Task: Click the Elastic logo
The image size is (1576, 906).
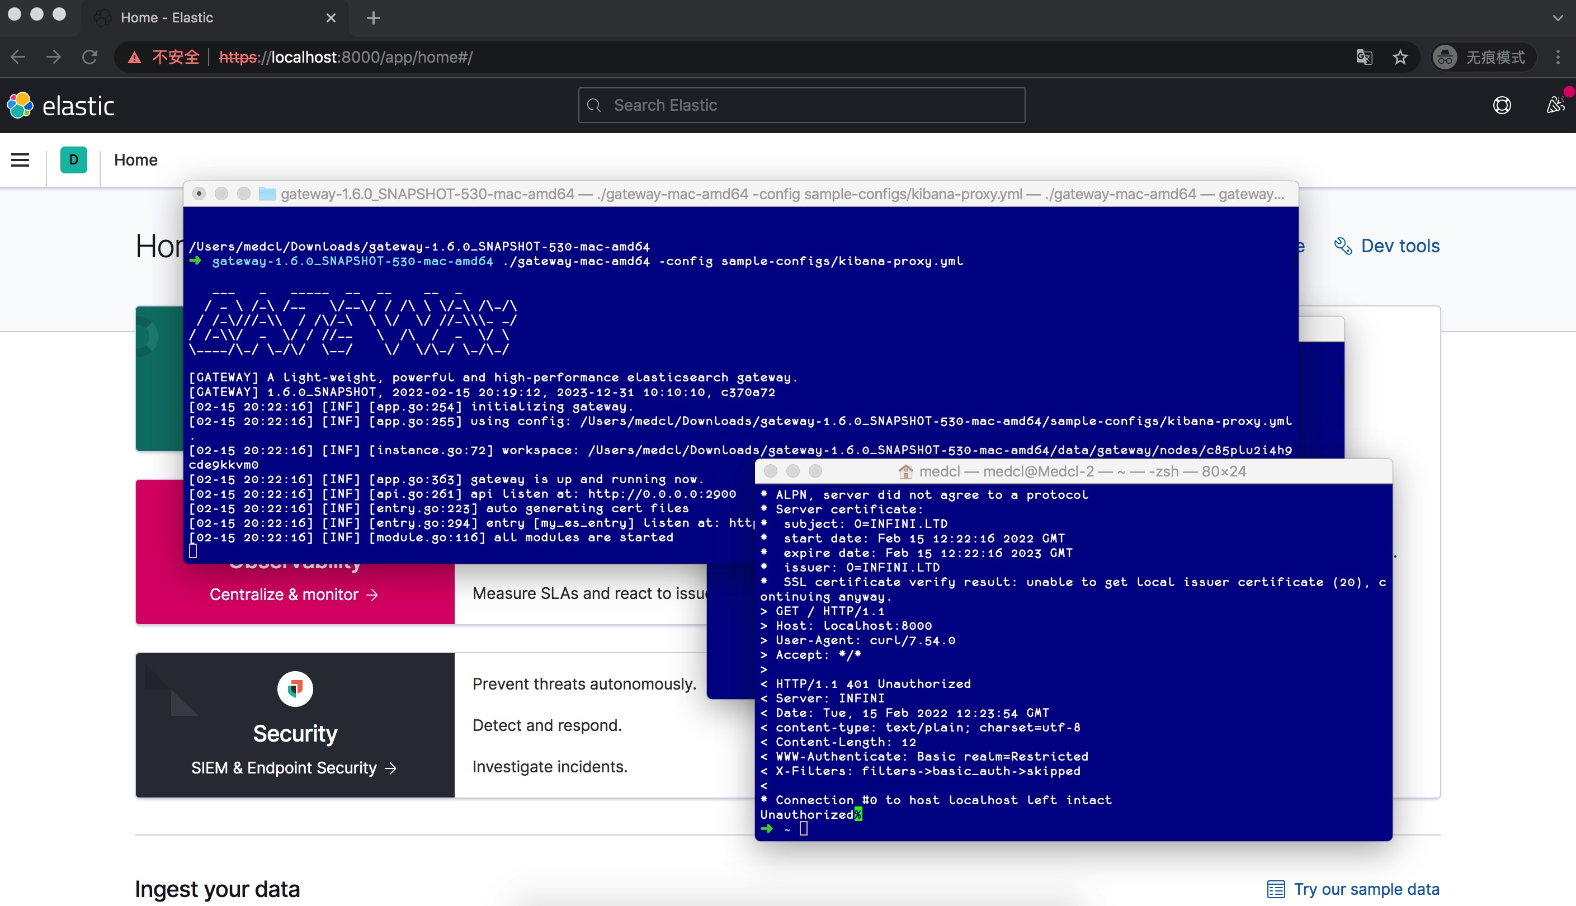Action: pos(60,105)
